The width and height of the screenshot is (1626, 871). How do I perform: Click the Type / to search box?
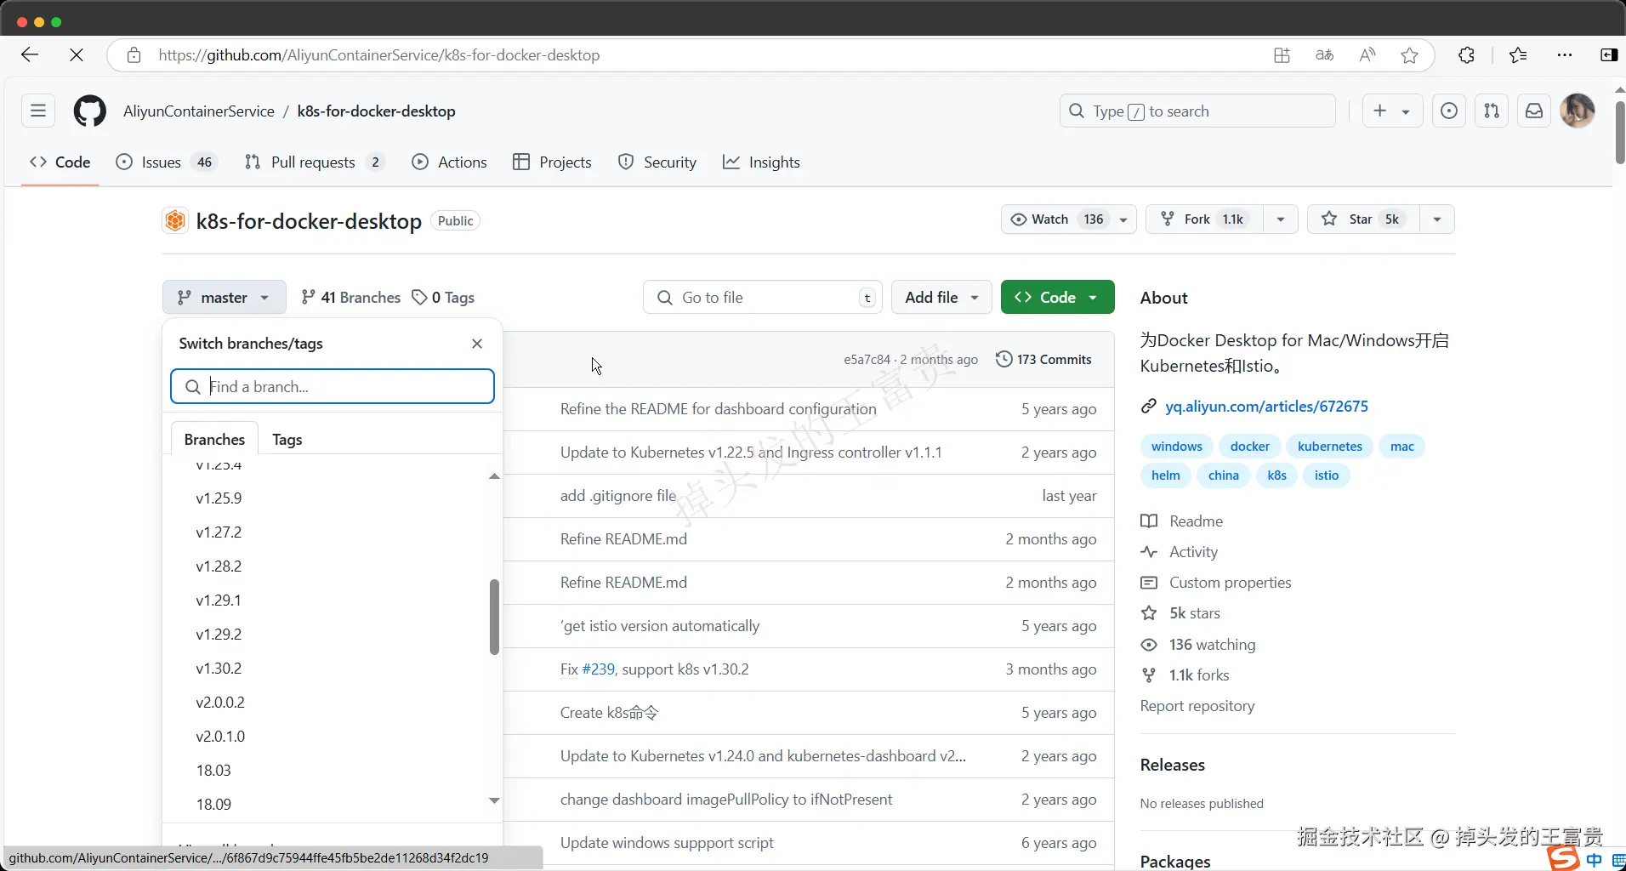click(1197, 111)
